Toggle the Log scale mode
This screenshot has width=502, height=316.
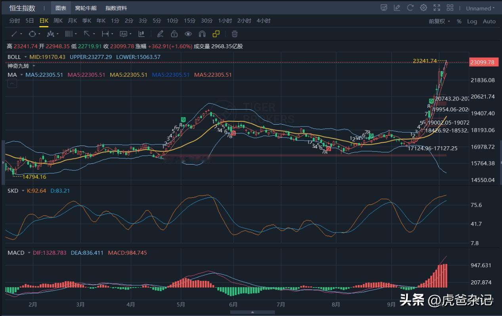pyautogui.click(x=472, y=21)
